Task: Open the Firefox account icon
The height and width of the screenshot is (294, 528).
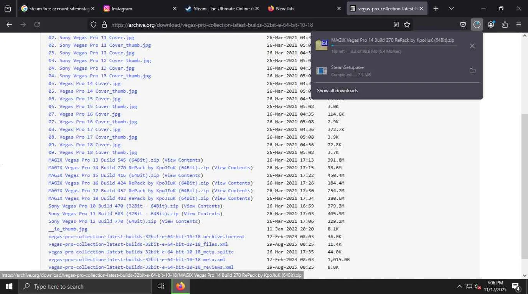Action: (x=491, y=24)
